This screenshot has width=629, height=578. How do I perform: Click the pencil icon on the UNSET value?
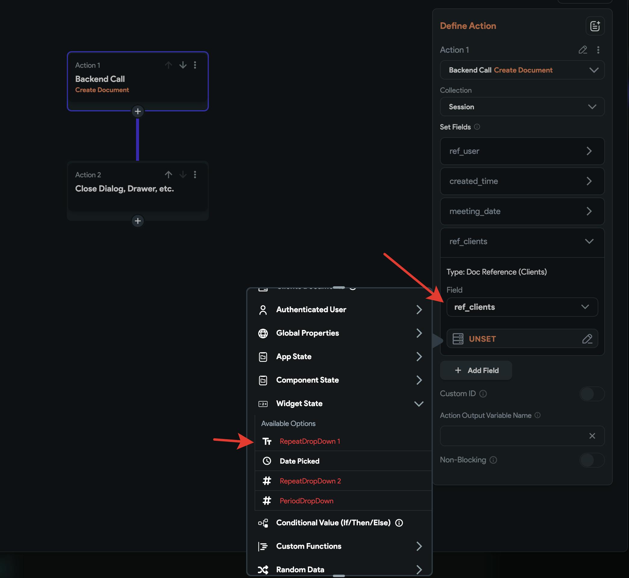pos(587,339)
